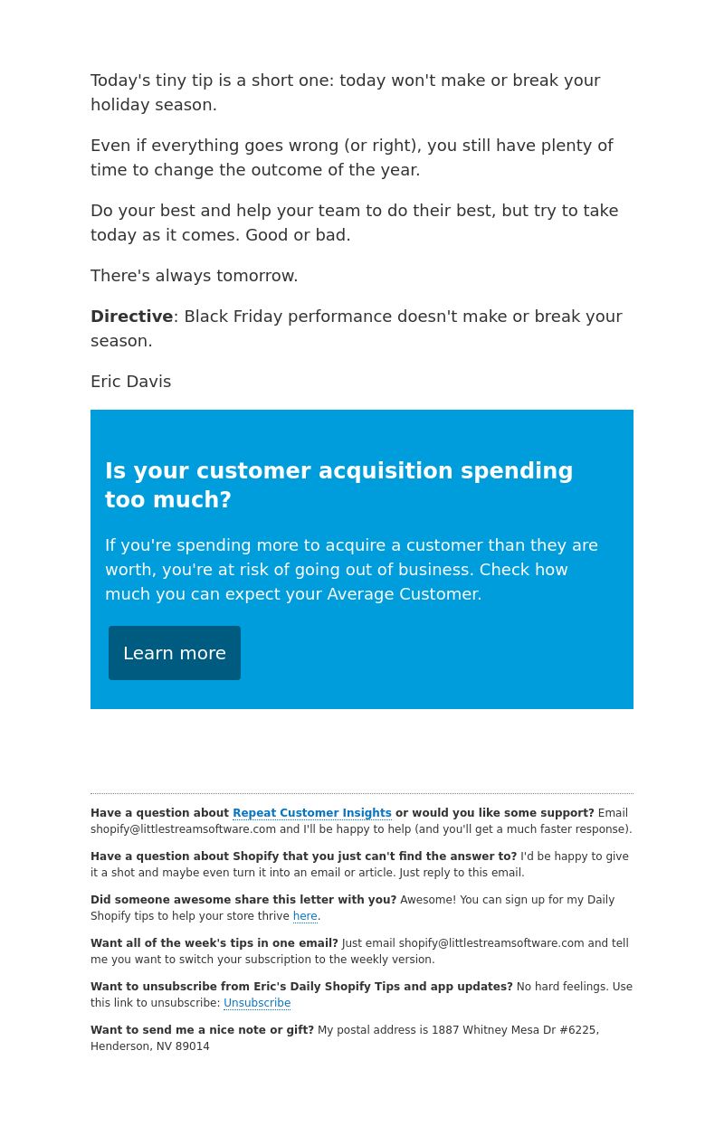Select the bold Directive word
This screenshot has width=724, height=1126.
(x=131, y=317)
